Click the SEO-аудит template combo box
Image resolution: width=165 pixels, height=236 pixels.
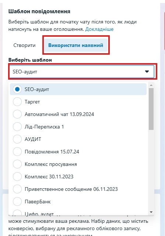tap(82, 72)
